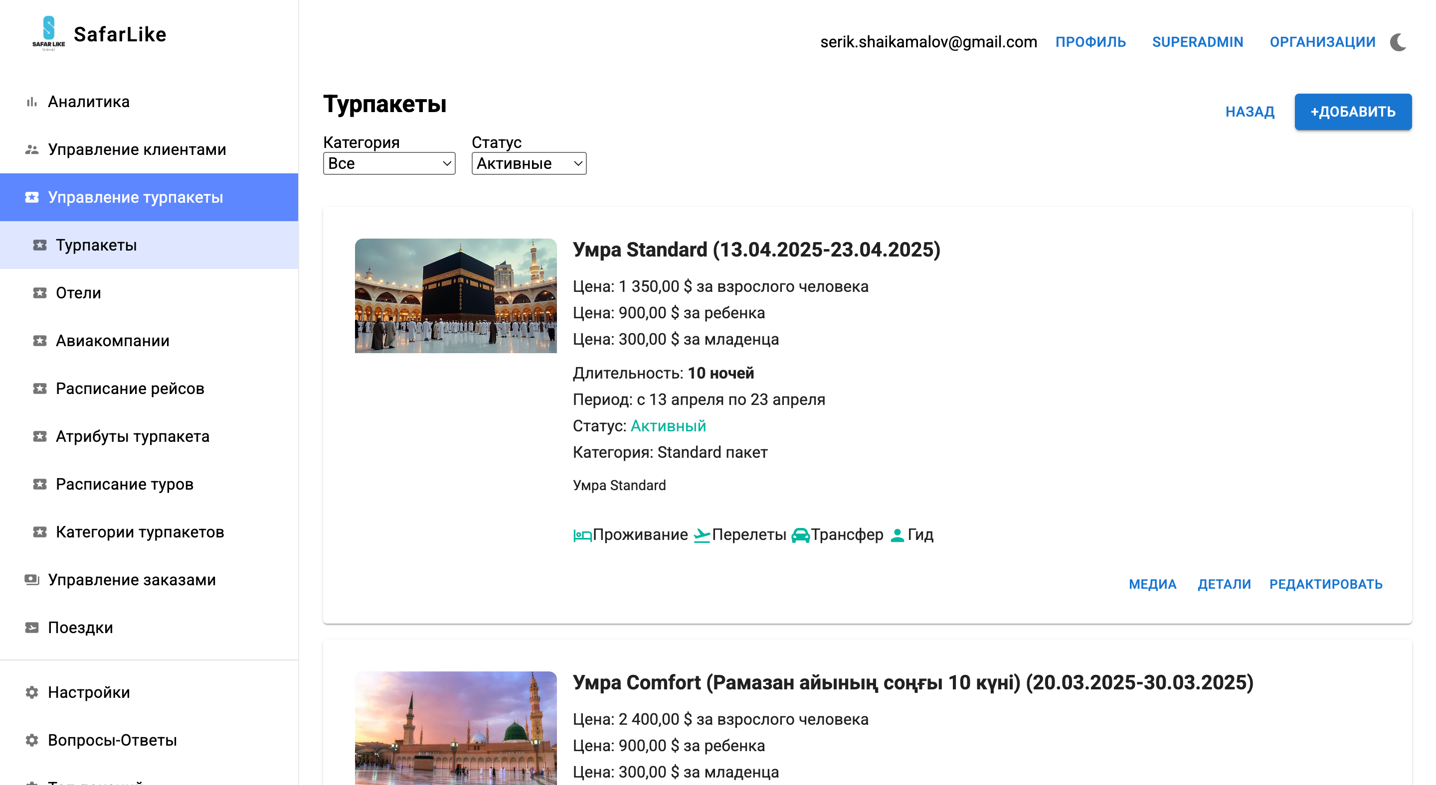Click the Поездки sidebar icon
This screenshot has height=785, width=1436.
(32, 629)
